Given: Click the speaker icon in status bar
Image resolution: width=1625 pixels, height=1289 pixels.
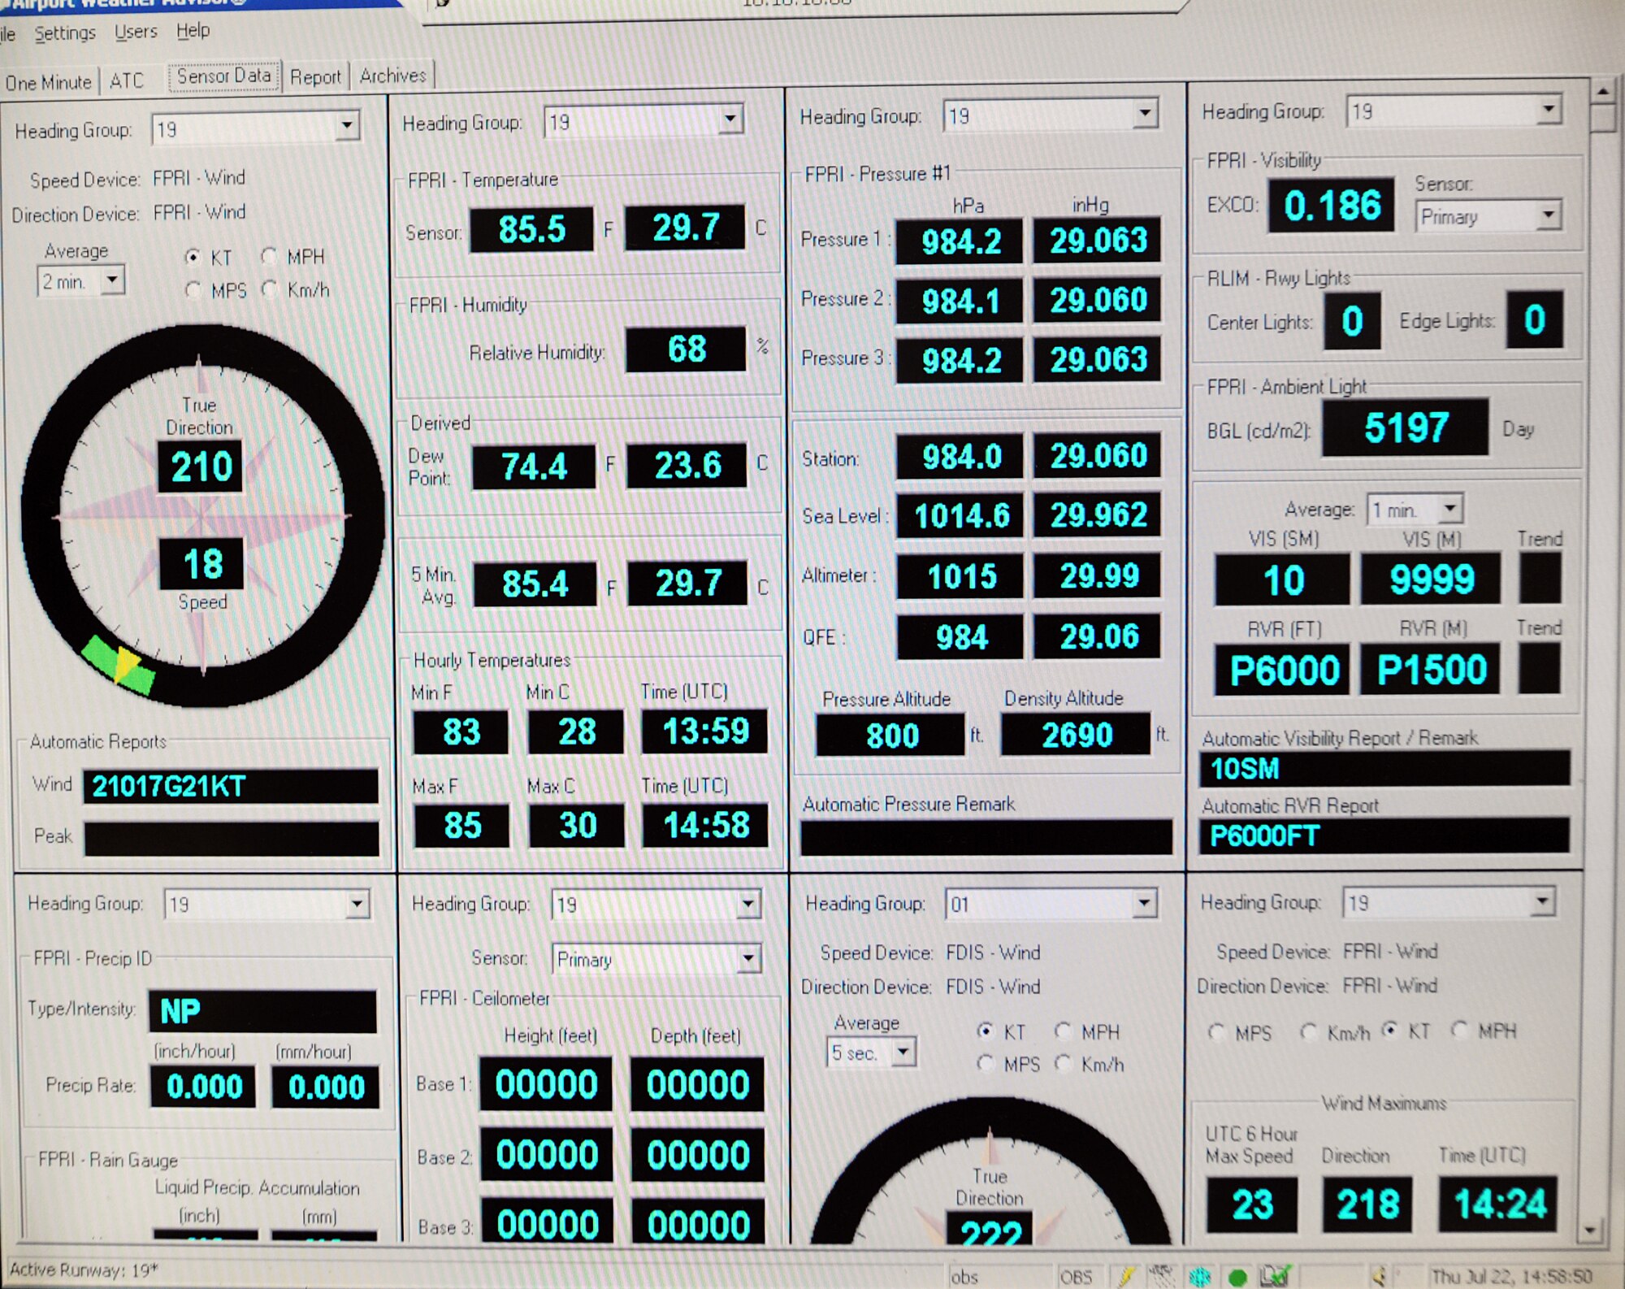Looking at the screenshot, I should [x=1378, y=1276].
